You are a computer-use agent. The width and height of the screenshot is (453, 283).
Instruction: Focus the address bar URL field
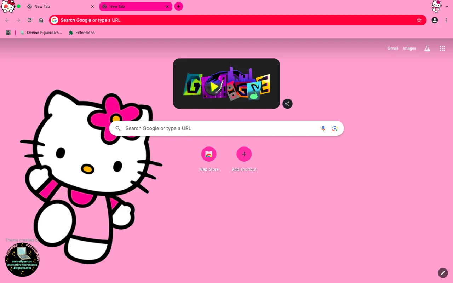[237, 20]
